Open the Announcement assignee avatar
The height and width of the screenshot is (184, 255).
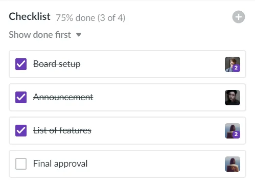coord(233,98)
